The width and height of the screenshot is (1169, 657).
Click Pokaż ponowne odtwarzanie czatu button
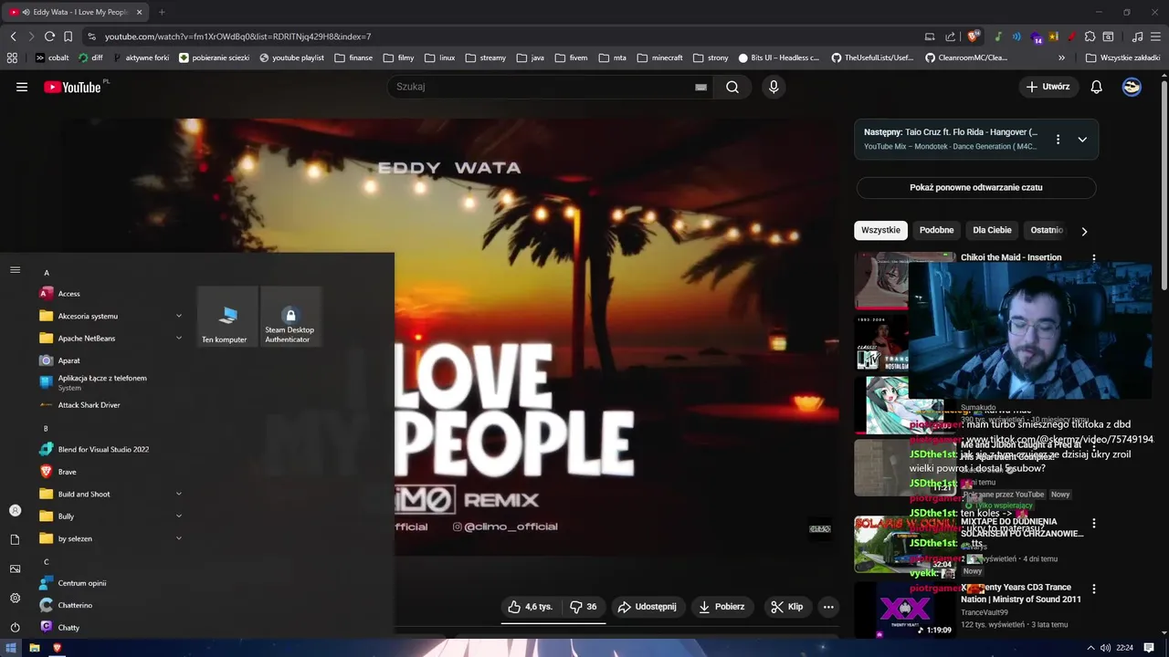976,187
